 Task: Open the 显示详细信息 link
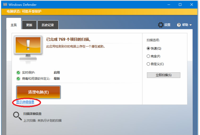click(25, 102)
